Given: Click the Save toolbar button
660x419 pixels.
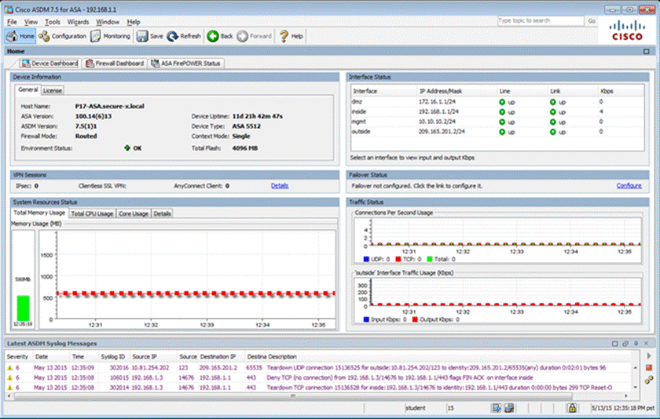Looking at the screenshot, I should pyautogui.click(x=150, y=36).
